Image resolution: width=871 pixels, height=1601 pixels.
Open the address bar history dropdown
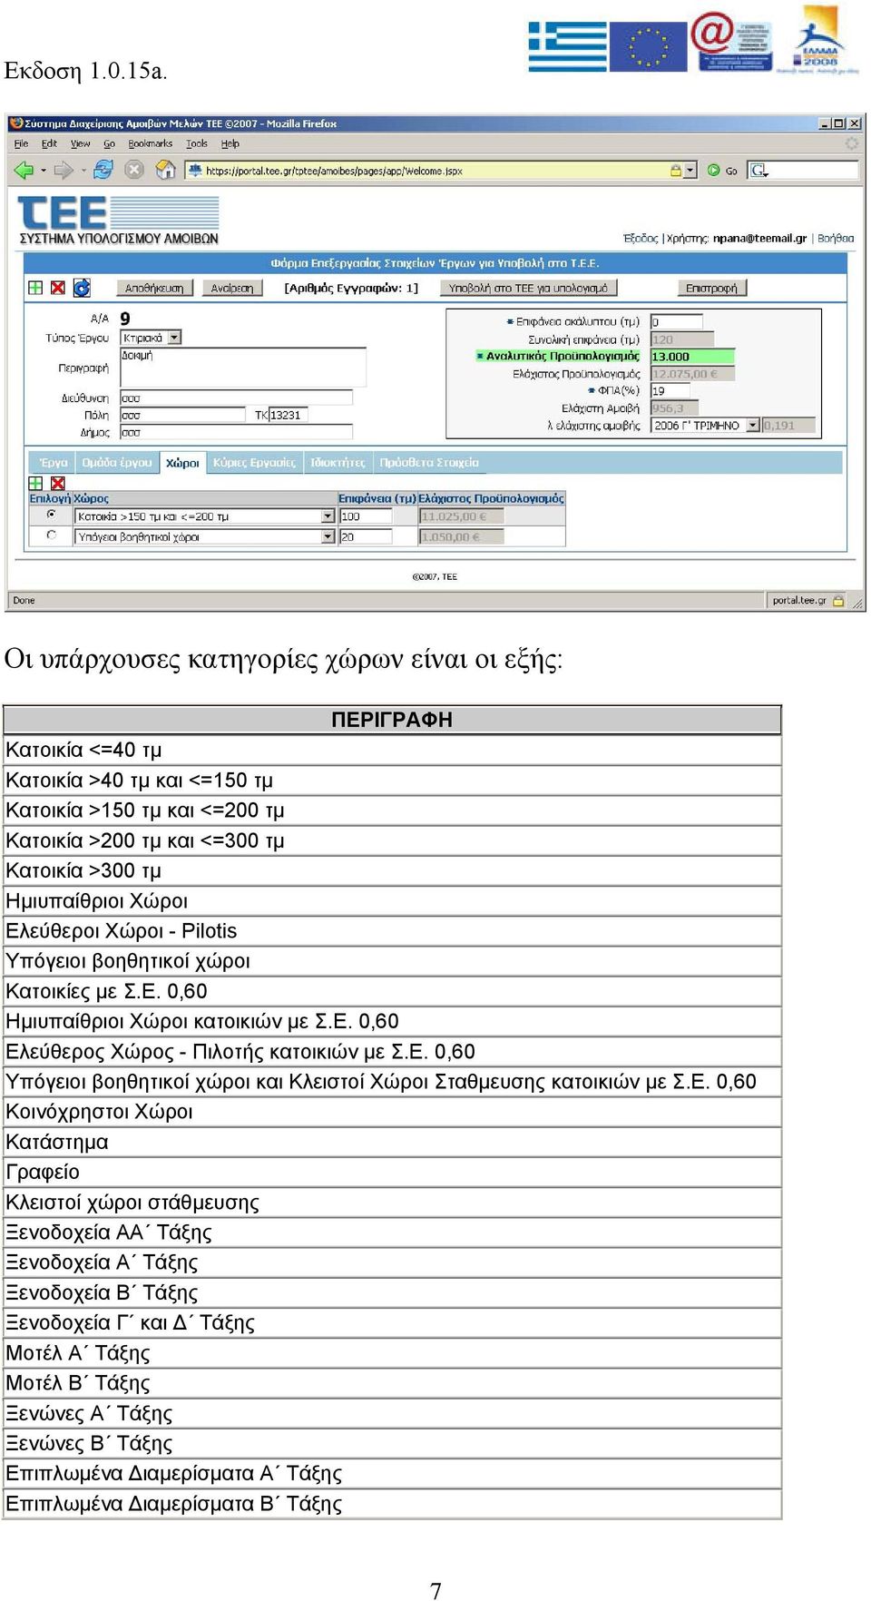pyautogui.click(x=690, y=170)
